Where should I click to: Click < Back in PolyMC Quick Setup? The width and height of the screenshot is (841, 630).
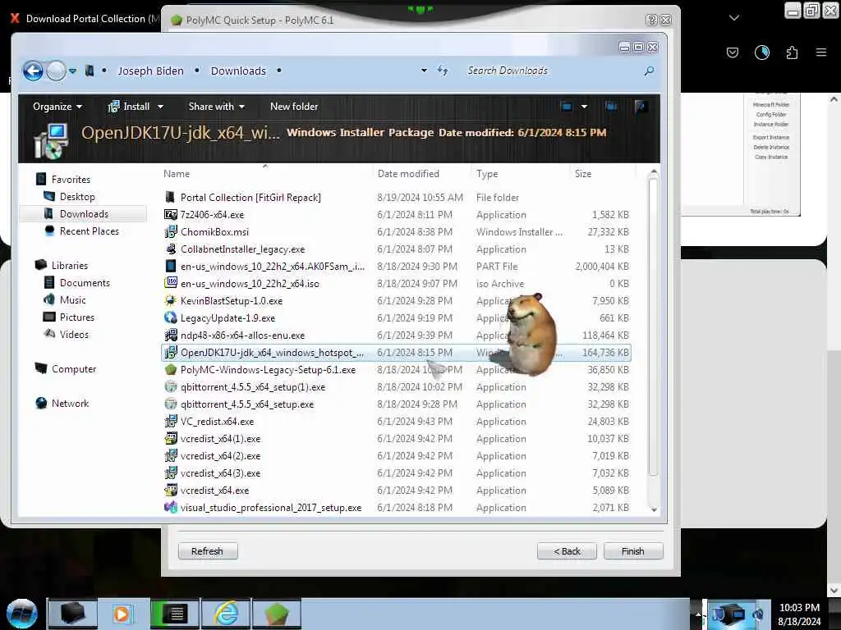567,551
